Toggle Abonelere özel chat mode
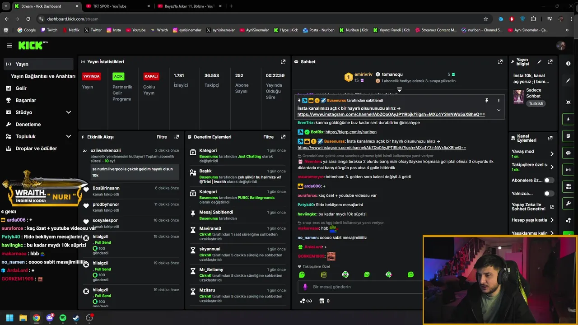This screenshot has width=578, height=325. point(549,180)
